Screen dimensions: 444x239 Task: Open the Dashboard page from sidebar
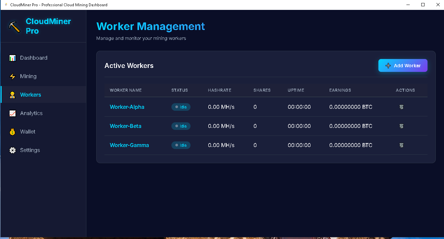[x=34, y=58]
